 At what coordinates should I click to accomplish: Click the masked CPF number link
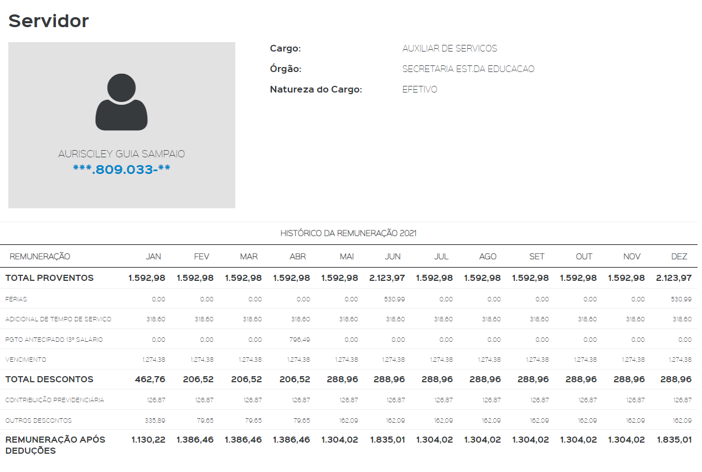click(x=122, y=170)
